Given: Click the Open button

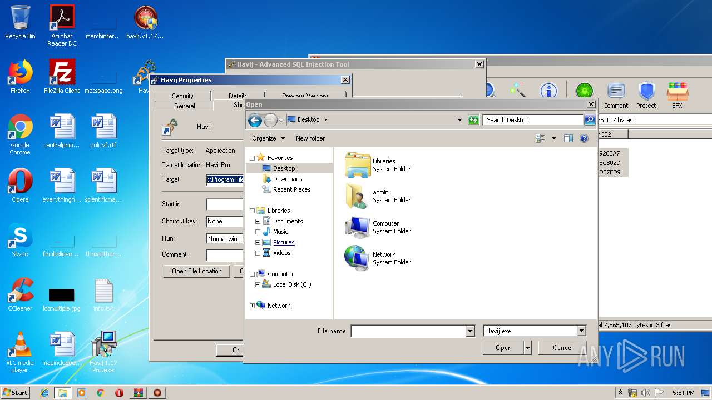Looking at the screenshot, I should point(503,348).
